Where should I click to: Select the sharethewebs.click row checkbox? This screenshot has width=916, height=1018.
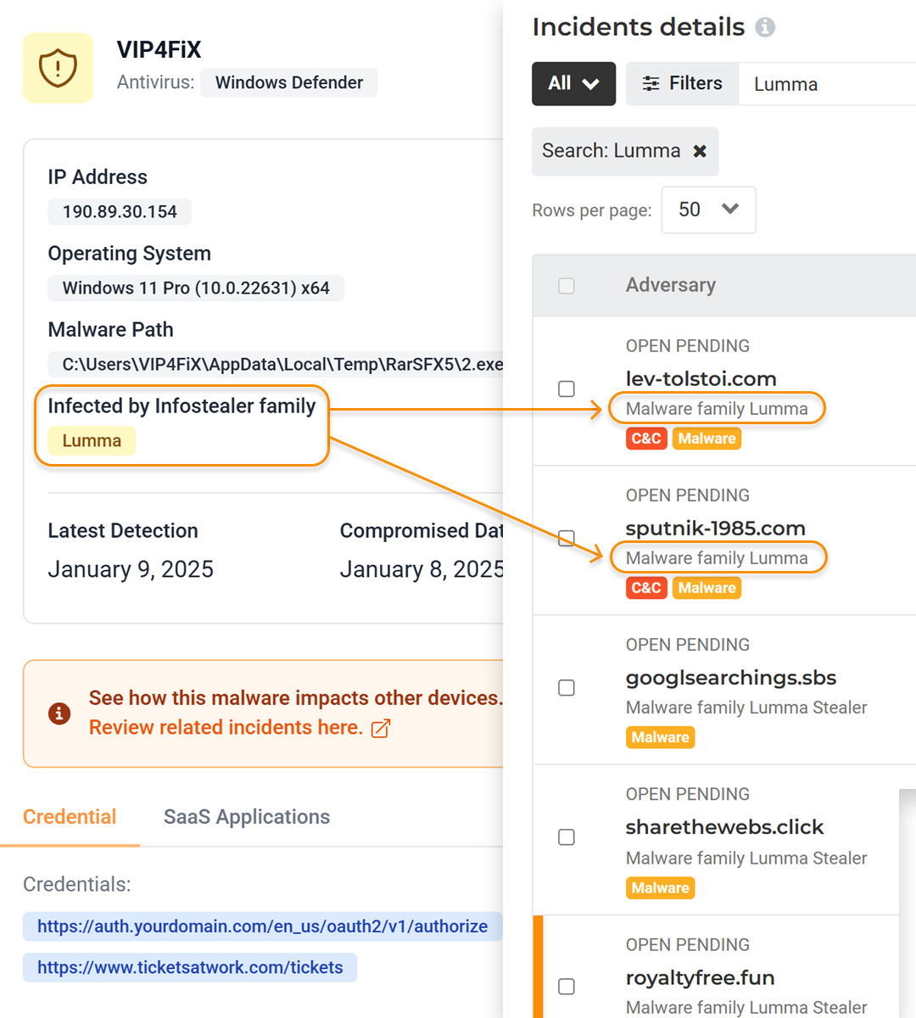pyautogui.click(x=567, y=837)
